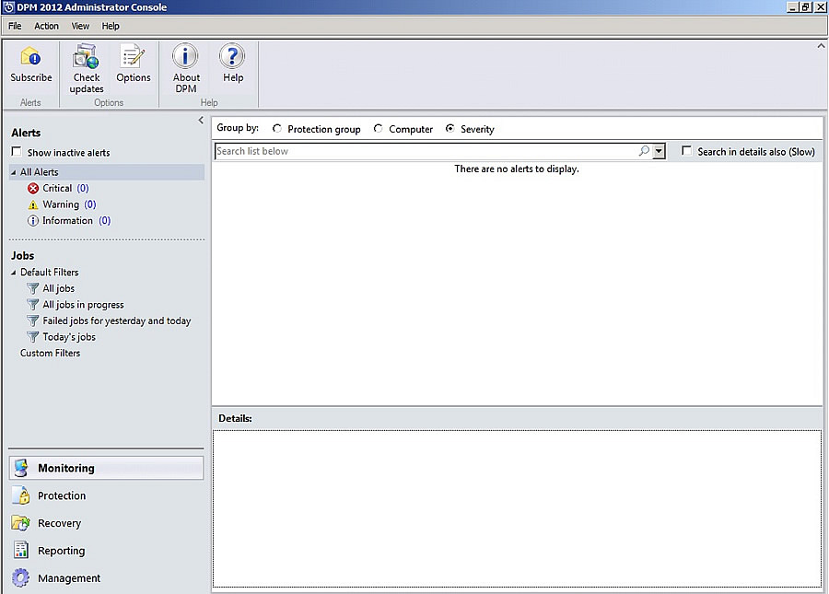Select Group by Protection group
Screen dimensions: 829x594
pyautogui.click(x=276, y=129)
